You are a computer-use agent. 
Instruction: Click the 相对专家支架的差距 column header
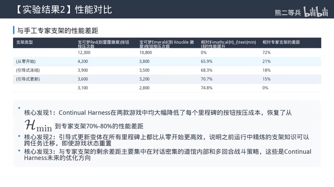click(x=281, y=42)
